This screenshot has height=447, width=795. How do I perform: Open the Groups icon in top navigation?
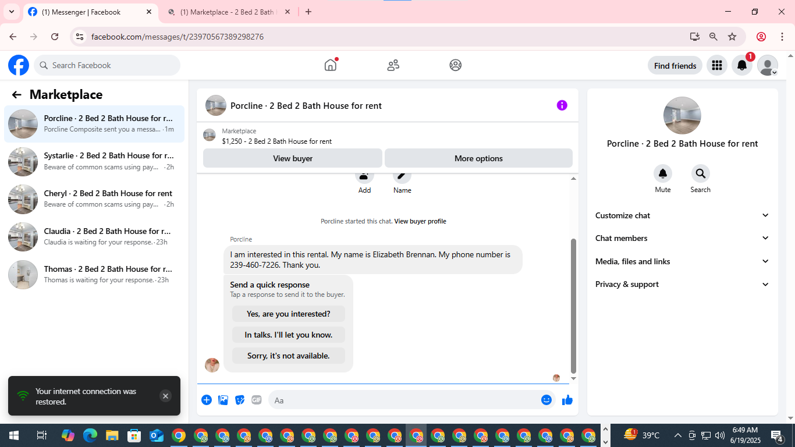(x=456, y=65)
